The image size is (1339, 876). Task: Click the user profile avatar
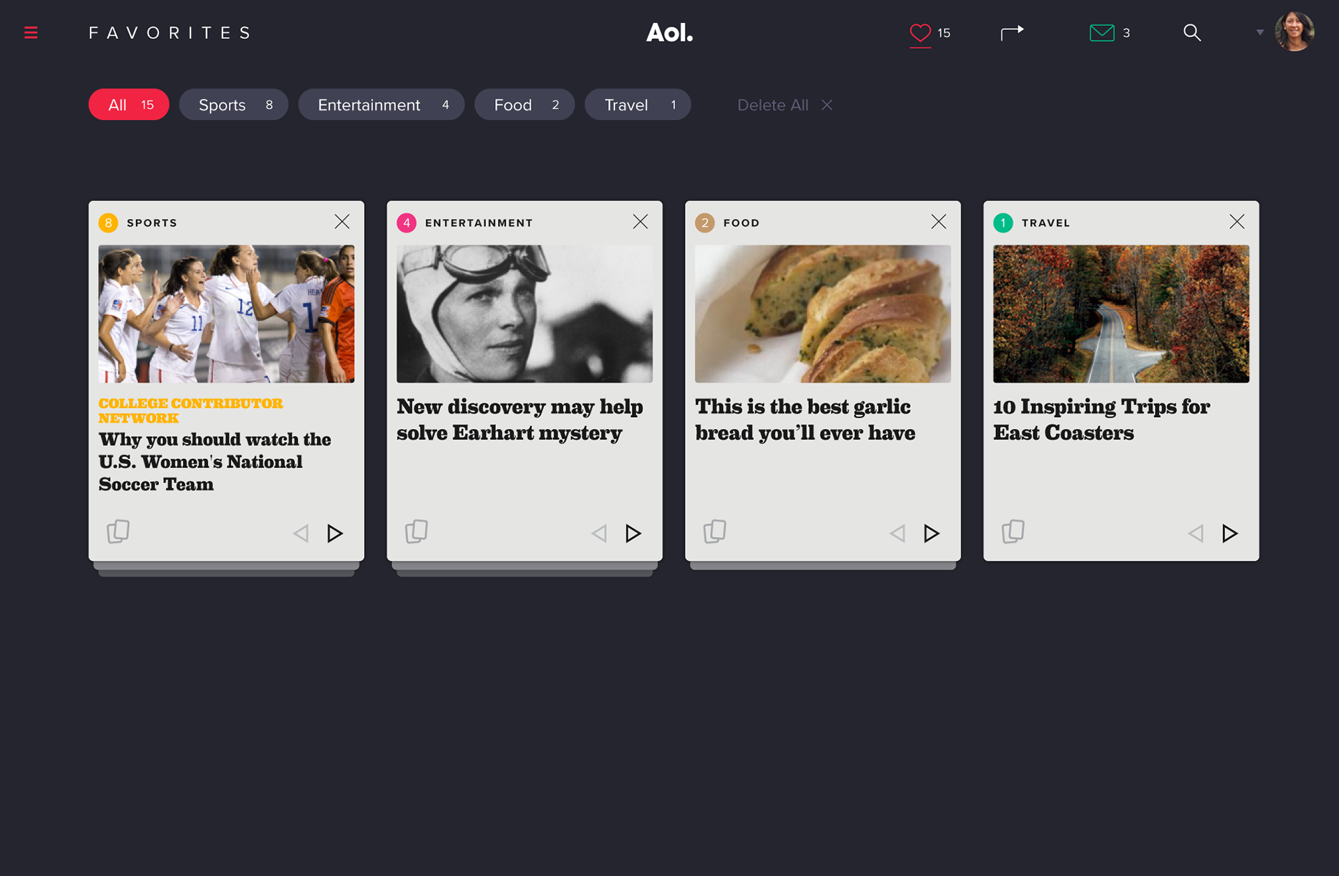(1294, 31)
